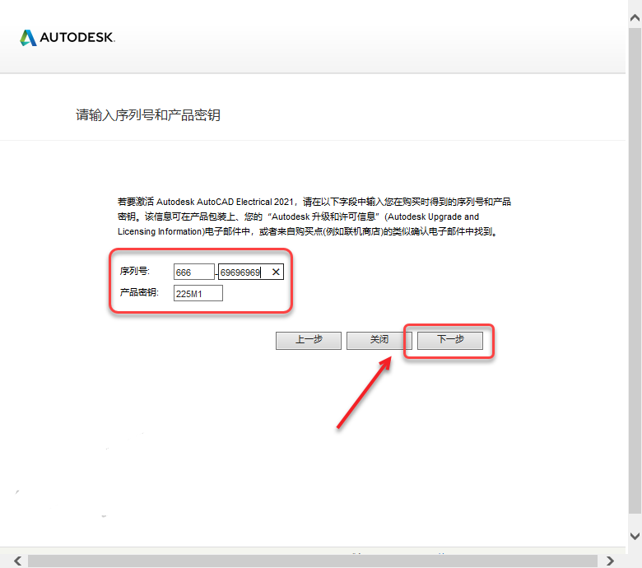Viewport: 642px width, 568px height.
Task: Click the 关闭 close button
Action: click(x=379, y=341)
